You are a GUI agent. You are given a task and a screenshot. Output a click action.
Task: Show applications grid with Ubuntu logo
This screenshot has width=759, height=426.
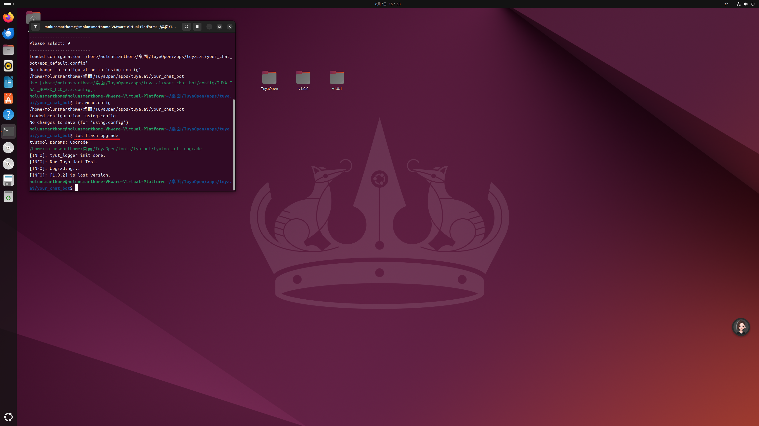point(8,417)
